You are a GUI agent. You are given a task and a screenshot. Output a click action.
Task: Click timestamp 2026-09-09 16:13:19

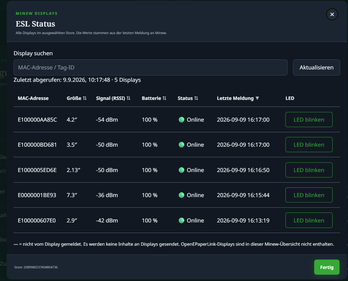(x=243, y=220)
